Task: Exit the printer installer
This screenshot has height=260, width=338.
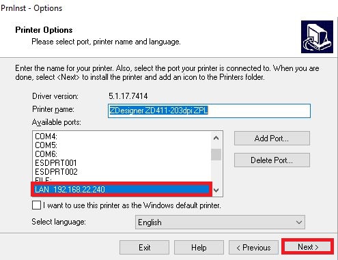Action: tap(144, 247)
